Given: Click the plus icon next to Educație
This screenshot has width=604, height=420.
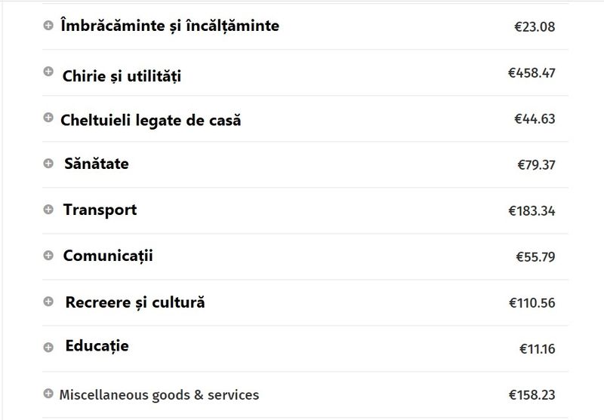Looking at the screenshot, I should coord(48,348).
